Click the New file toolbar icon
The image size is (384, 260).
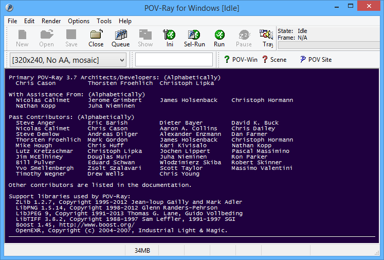[x=22, y=38]
